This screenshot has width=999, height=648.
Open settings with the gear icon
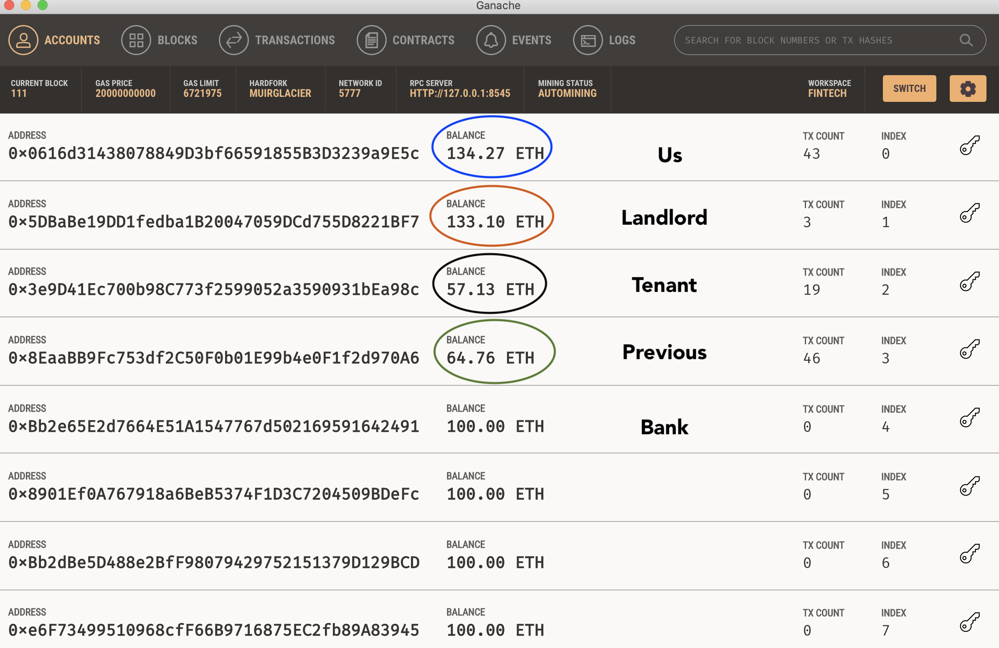pyautogui.click(x=968, y=89)
